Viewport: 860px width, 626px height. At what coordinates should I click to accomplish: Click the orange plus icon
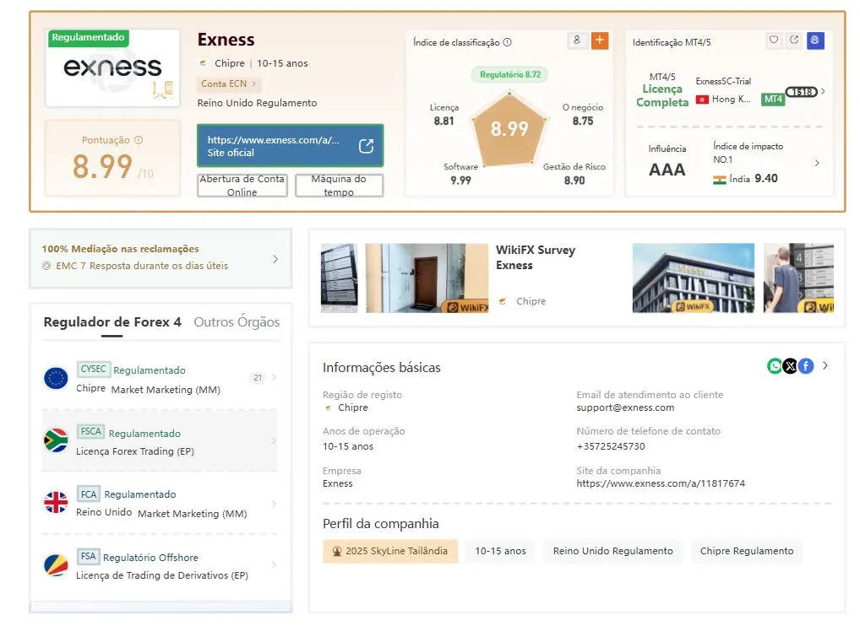[x=600, y=40]
